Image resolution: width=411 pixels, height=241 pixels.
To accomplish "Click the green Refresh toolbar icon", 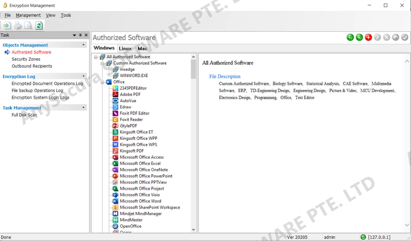I will pos(39,26).
